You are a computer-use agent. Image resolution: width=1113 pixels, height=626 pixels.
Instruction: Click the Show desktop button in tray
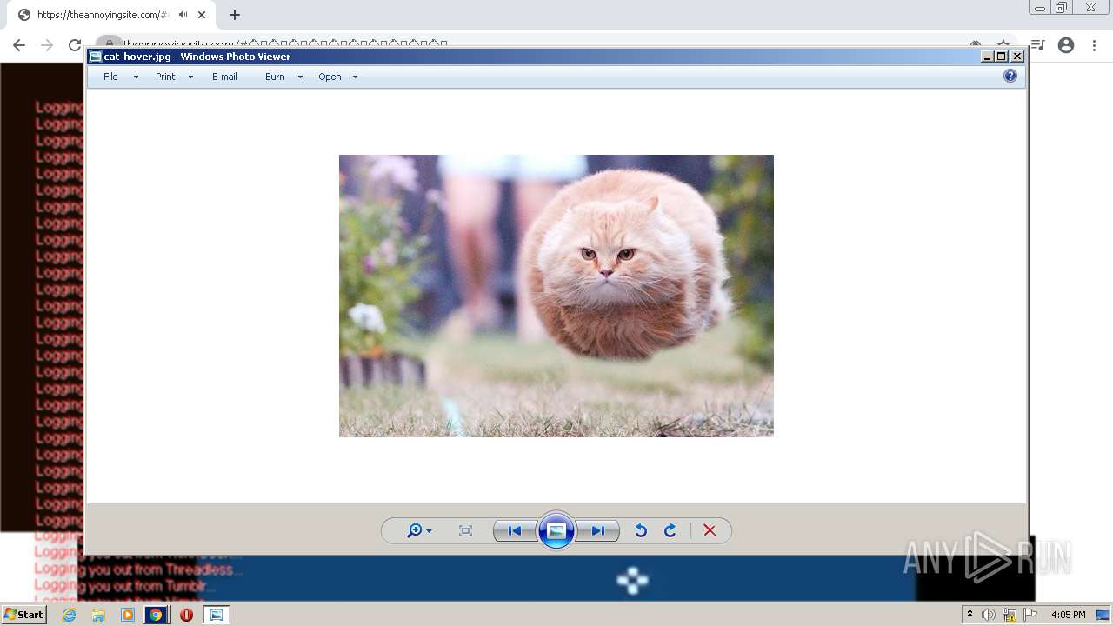1103,615
